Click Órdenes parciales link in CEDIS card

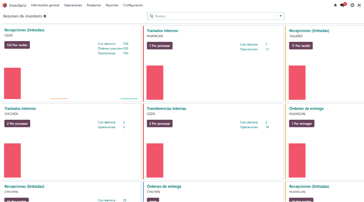tap(110, 48)
